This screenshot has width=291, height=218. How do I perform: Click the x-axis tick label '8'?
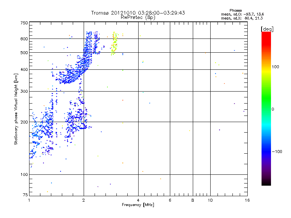[x=193, y=200]
